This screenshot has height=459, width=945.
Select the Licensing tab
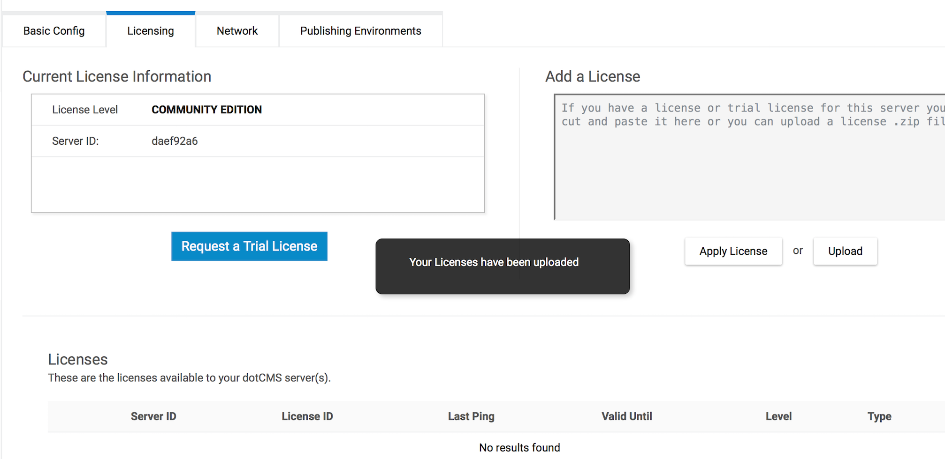[x=150, y=30]
